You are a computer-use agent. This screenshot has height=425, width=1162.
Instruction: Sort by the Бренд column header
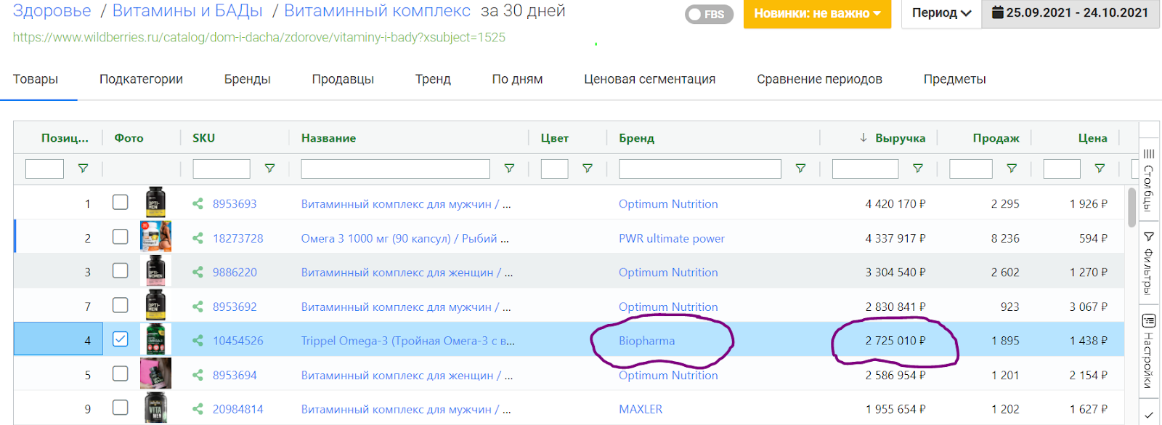(x=636, y=138)
